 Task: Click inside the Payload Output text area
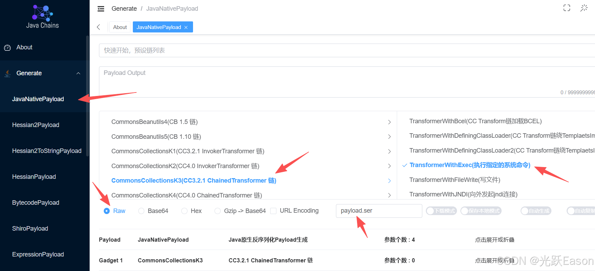click(x=347, y=82)
